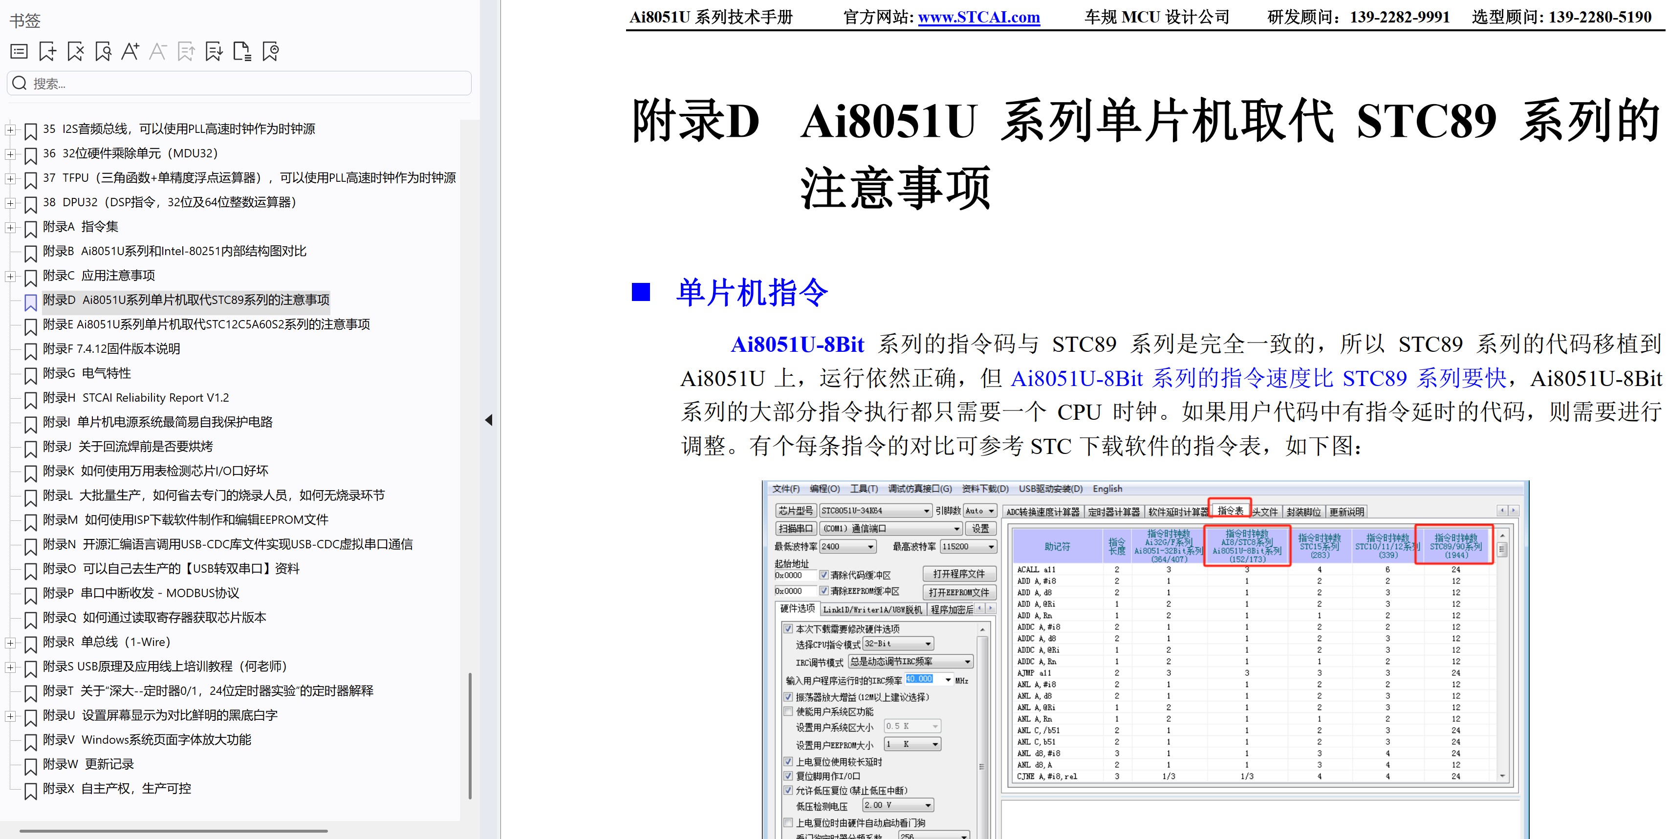
Task: Click bookmark icon beside 附录G 电气特性
Action: coord(30,376)
